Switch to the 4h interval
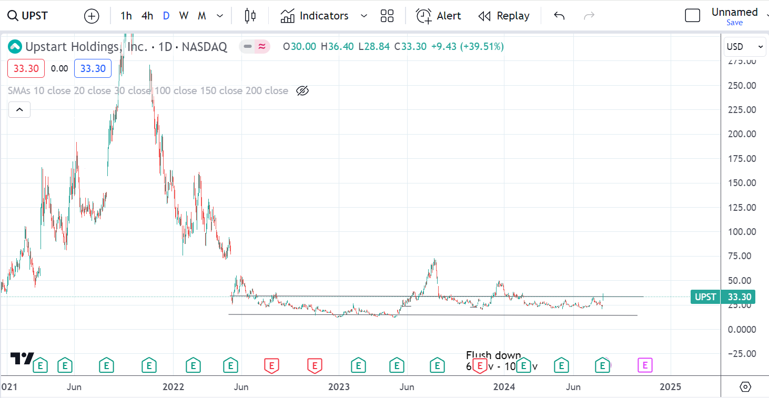Viewport: 769px width, 398px height. (x=147, y=16)
